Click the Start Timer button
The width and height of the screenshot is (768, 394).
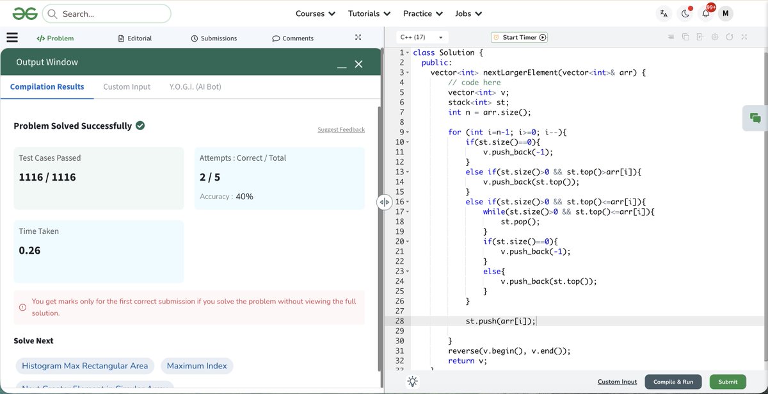coord(520,37)
